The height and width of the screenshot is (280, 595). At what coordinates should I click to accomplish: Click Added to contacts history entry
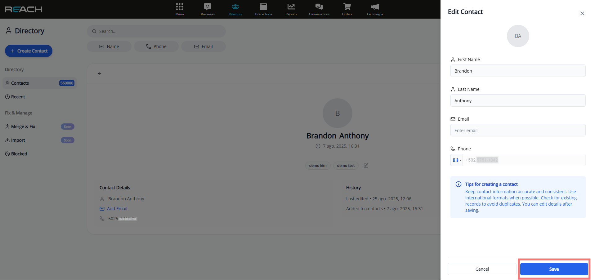pos(385,209)
